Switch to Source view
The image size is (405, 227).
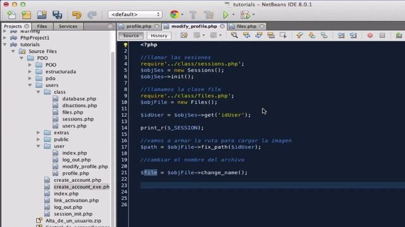pyautogui.click(x=131, y=35)
